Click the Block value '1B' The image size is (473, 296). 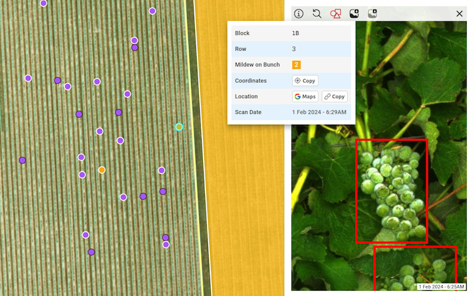(x=295, y=33)
